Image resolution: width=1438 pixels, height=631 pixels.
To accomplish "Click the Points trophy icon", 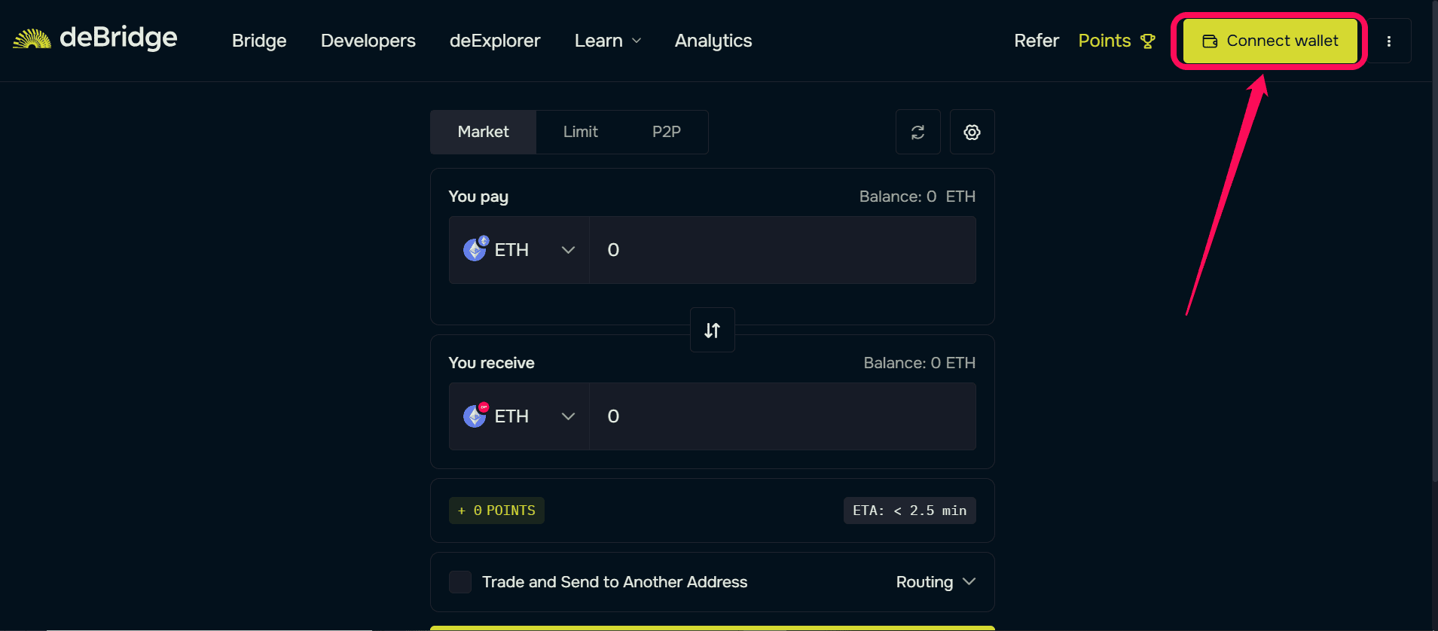I will [1147, 41].
